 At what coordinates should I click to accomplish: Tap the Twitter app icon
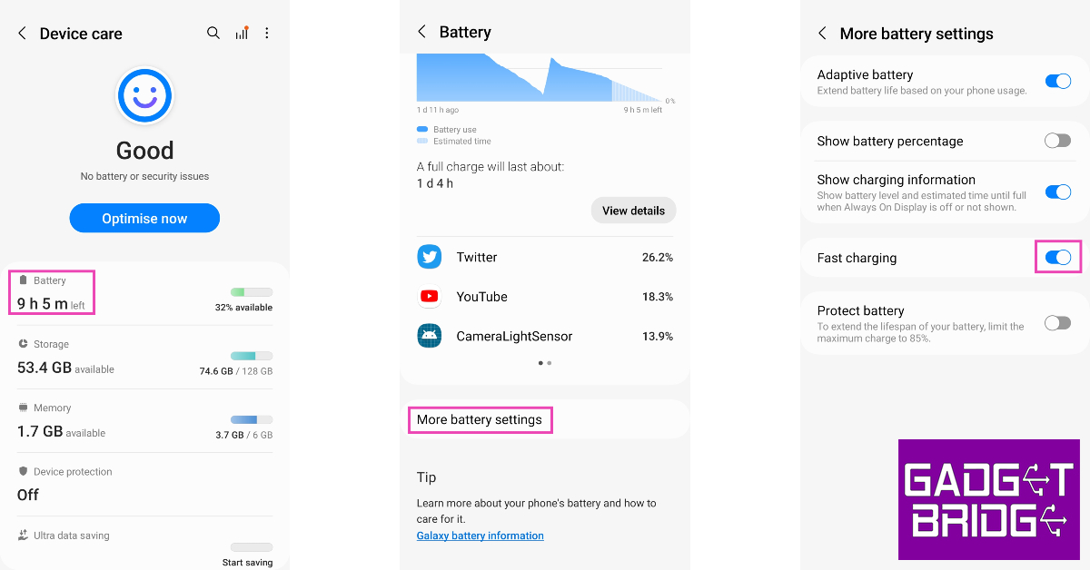pyautogui.click(x=430, y=257)
